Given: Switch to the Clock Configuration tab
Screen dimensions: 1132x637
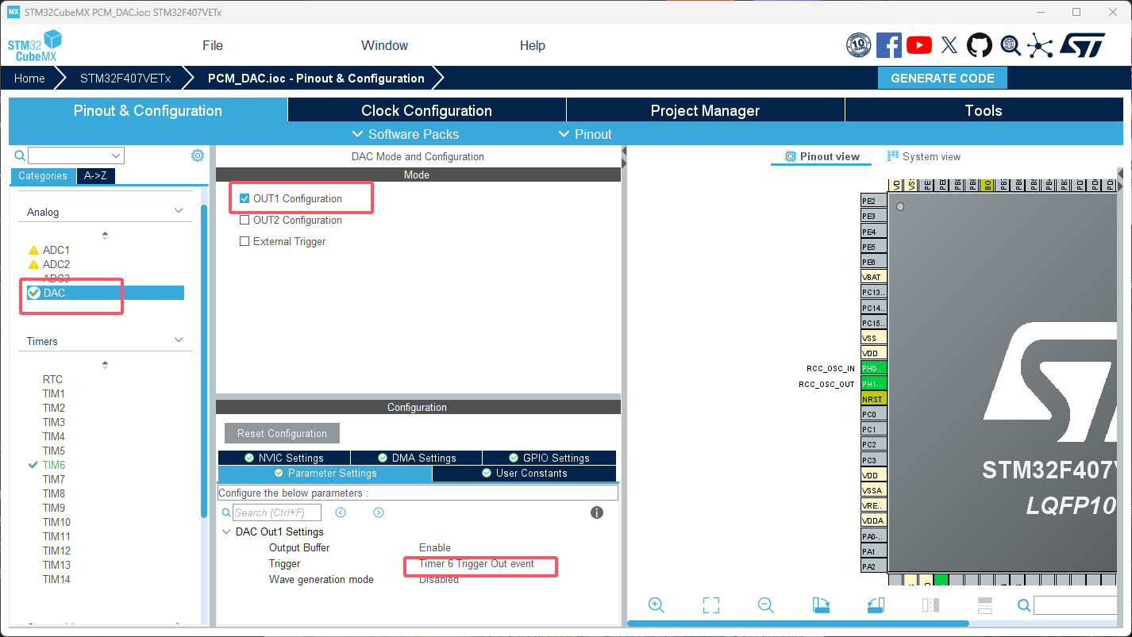Looking at the screenshot, I should click(x=427, y=110).
